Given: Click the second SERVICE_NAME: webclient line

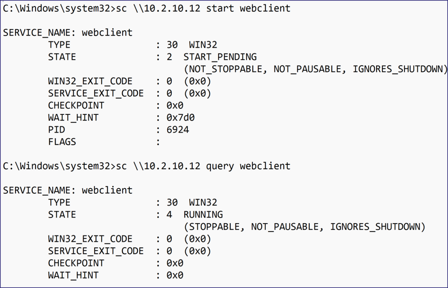Looking at the screenshot, I should (68, 190).
